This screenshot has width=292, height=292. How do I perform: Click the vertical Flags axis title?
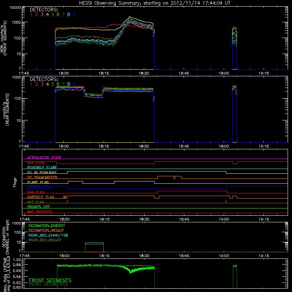pos(15,182)
